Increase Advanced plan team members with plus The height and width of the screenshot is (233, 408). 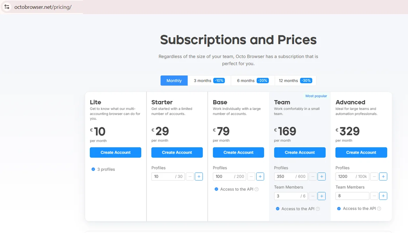pyautogui.click(x=383, y=196)
